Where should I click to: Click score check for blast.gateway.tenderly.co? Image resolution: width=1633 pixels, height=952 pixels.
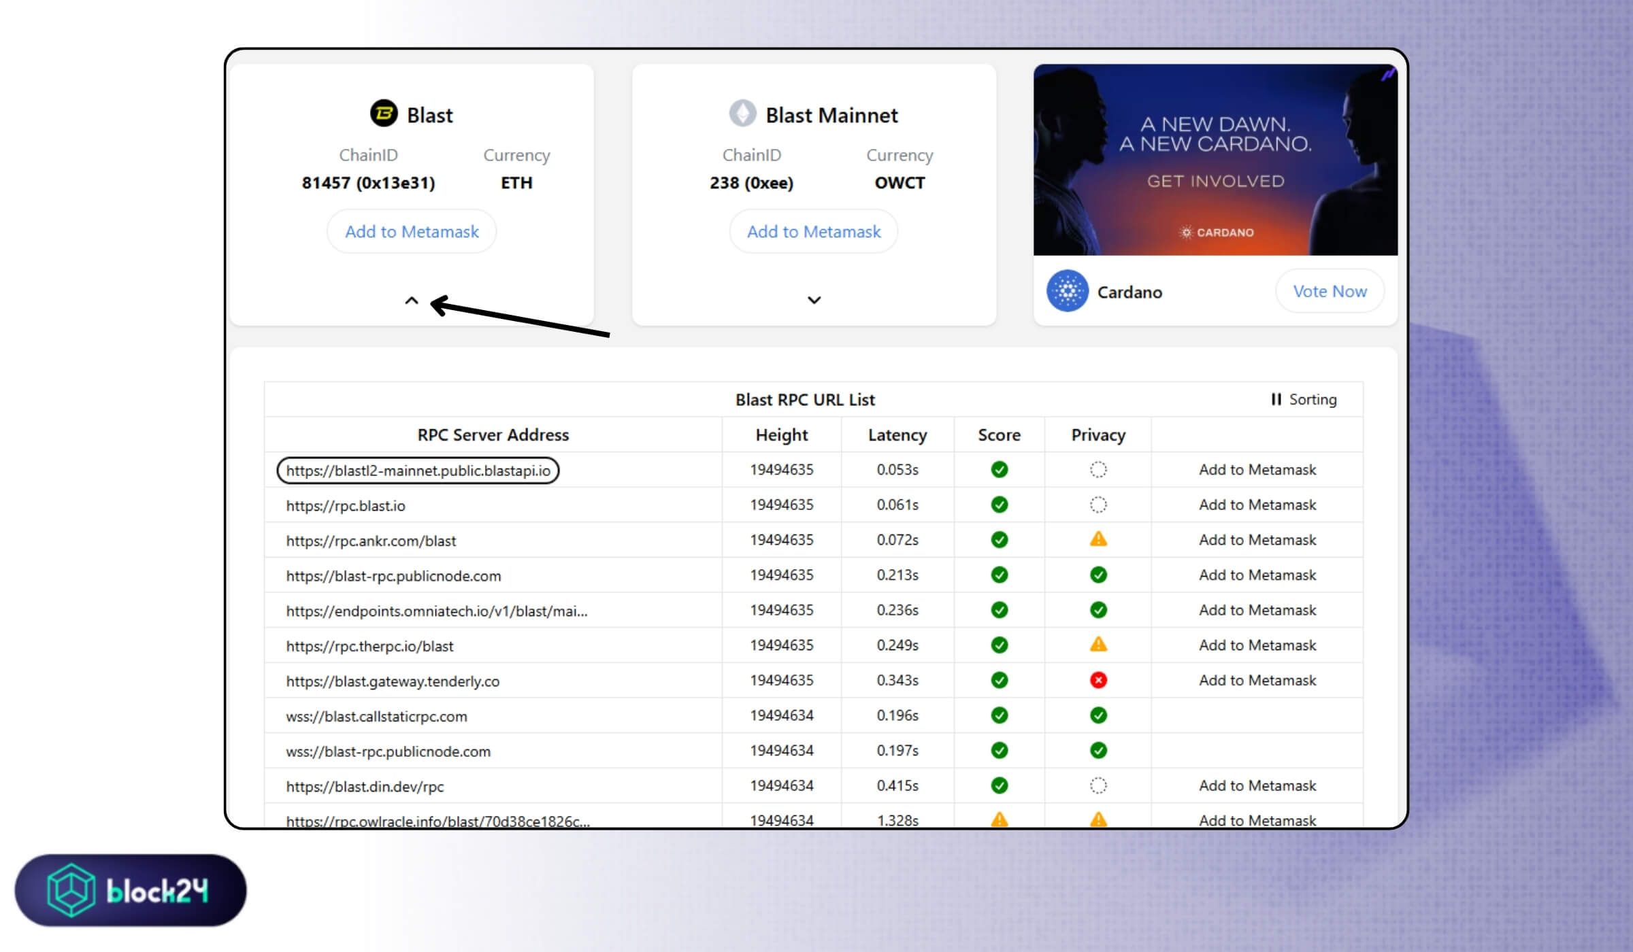999,680
